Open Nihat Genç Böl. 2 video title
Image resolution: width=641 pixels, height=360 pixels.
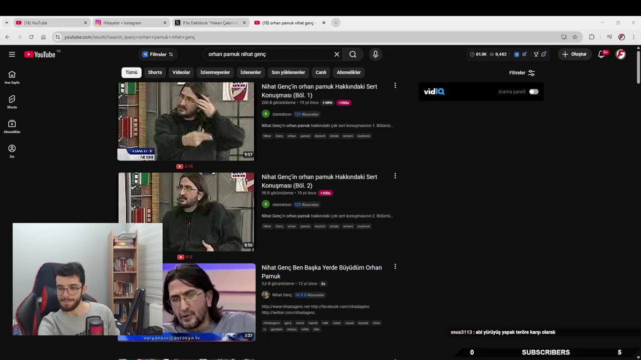click(319, 181)
